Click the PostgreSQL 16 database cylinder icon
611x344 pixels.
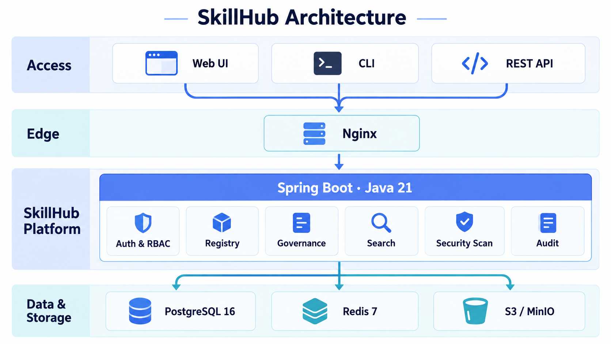click(x=140, y=311)
